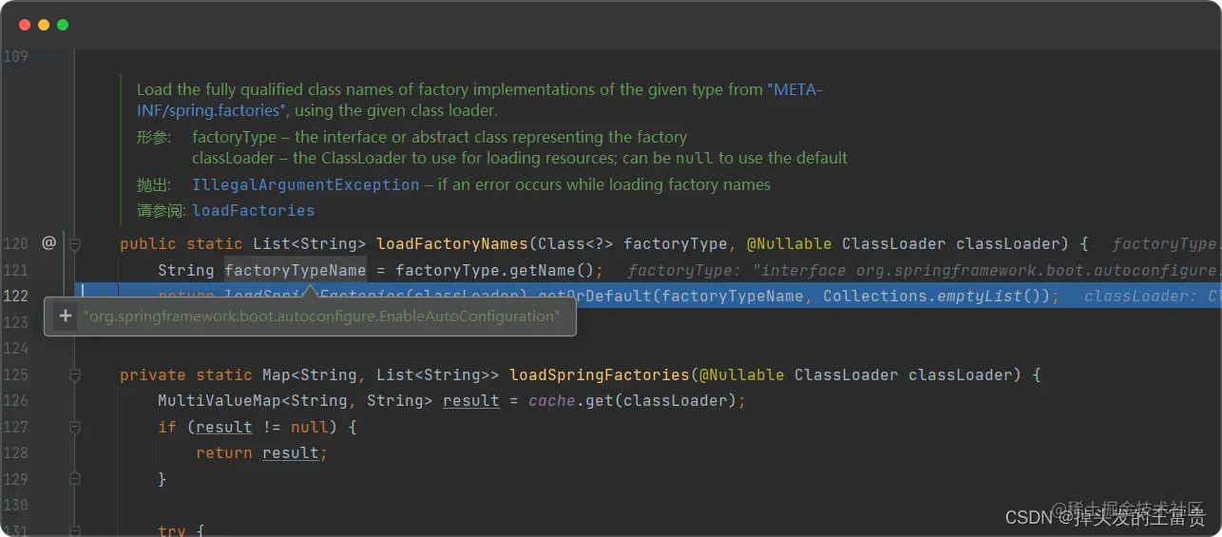The height and width of the screenshot is (537, 1222).
Task: Click cache.get(classLoader) on line 126
Action: click(633, 401)
